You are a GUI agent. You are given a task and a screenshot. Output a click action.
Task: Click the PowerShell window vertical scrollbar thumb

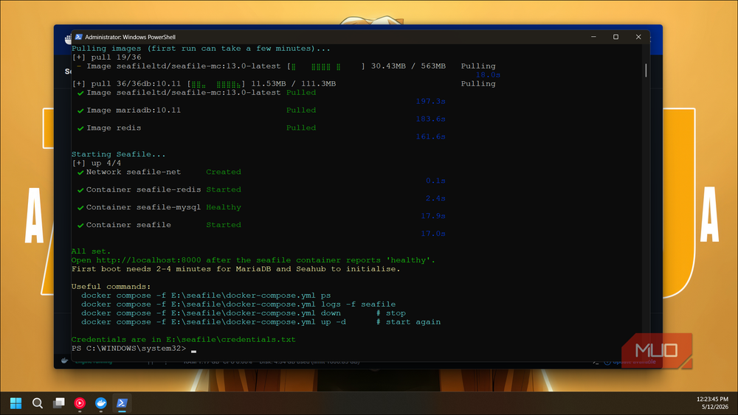coord(646,71)
